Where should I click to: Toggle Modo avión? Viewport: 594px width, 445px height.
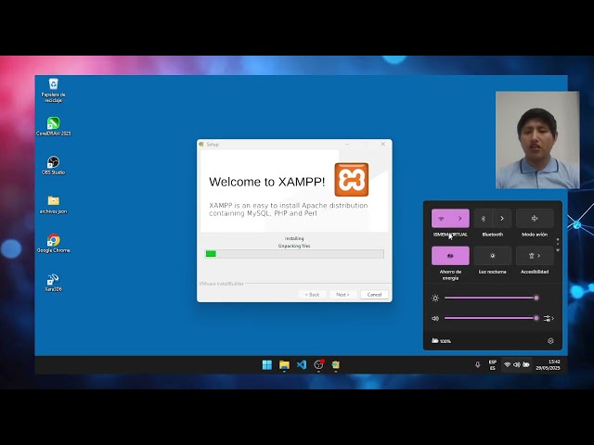pyautogui.click(x=535, y=219)
